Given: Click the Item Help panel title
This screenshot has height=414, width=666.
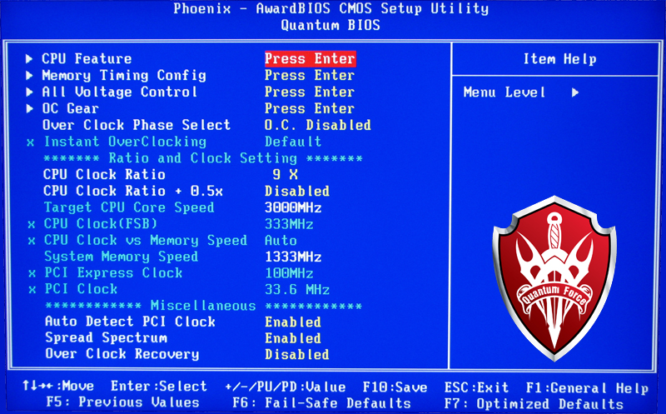Looking at the screenshot, I should (x=559, y=58).
